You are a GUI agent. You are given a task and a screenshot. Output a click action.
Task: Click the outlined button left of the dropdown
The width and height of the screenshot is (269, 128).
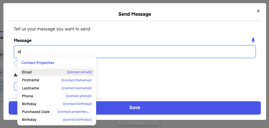click(15, 86)
